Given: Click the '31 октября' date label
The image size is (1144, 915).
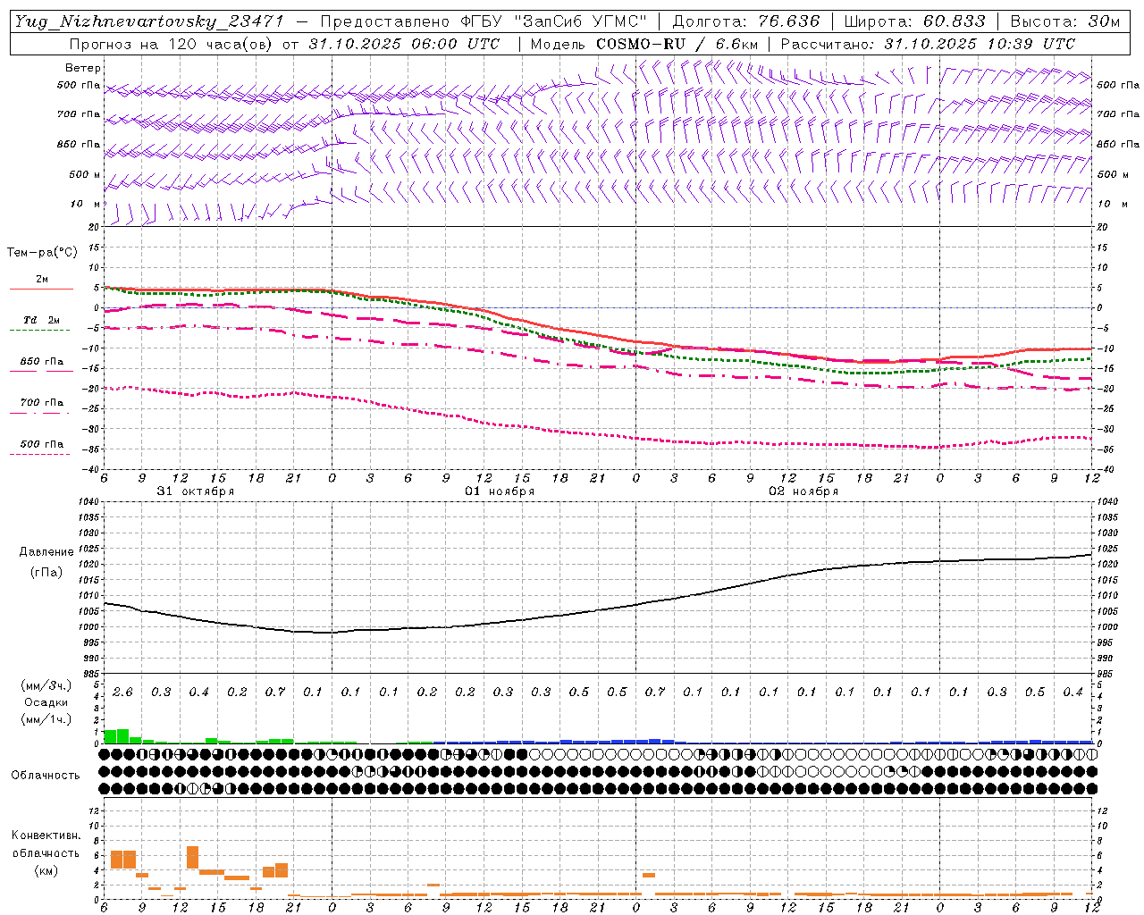Looking at the screenshot, I should click(196, 491).
